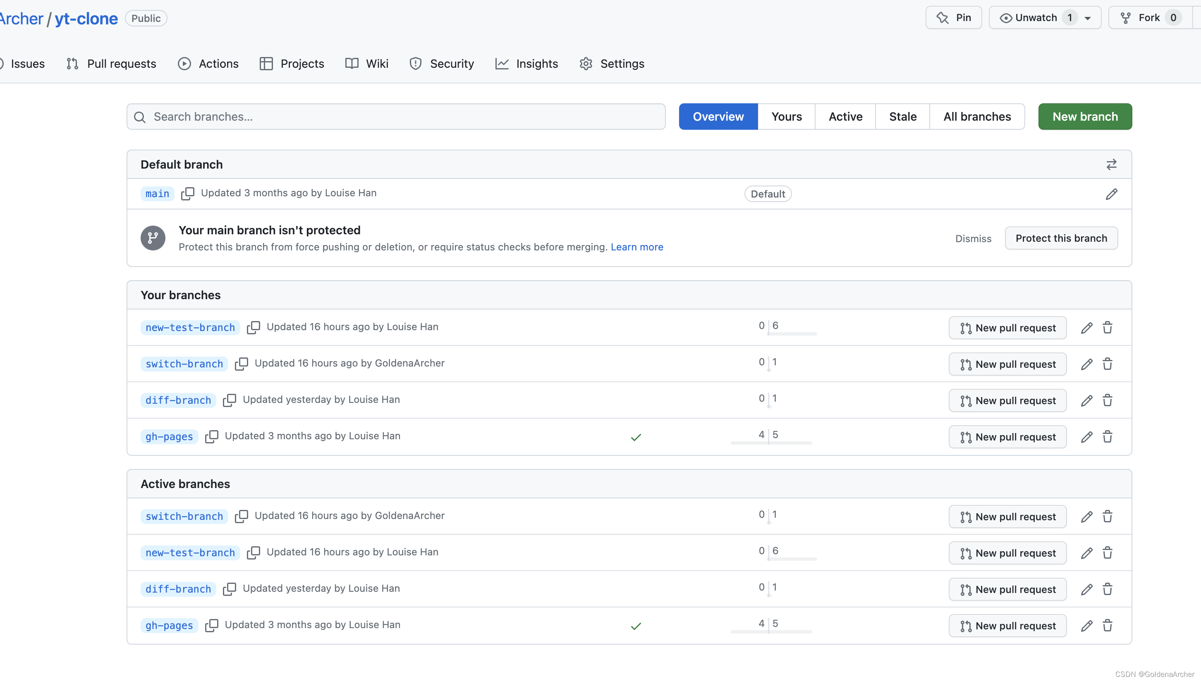The width and height of the screenshot is (1201, 681).
Task: Rename diff-branch in Your branches
Action: [x=1087, y=401]
